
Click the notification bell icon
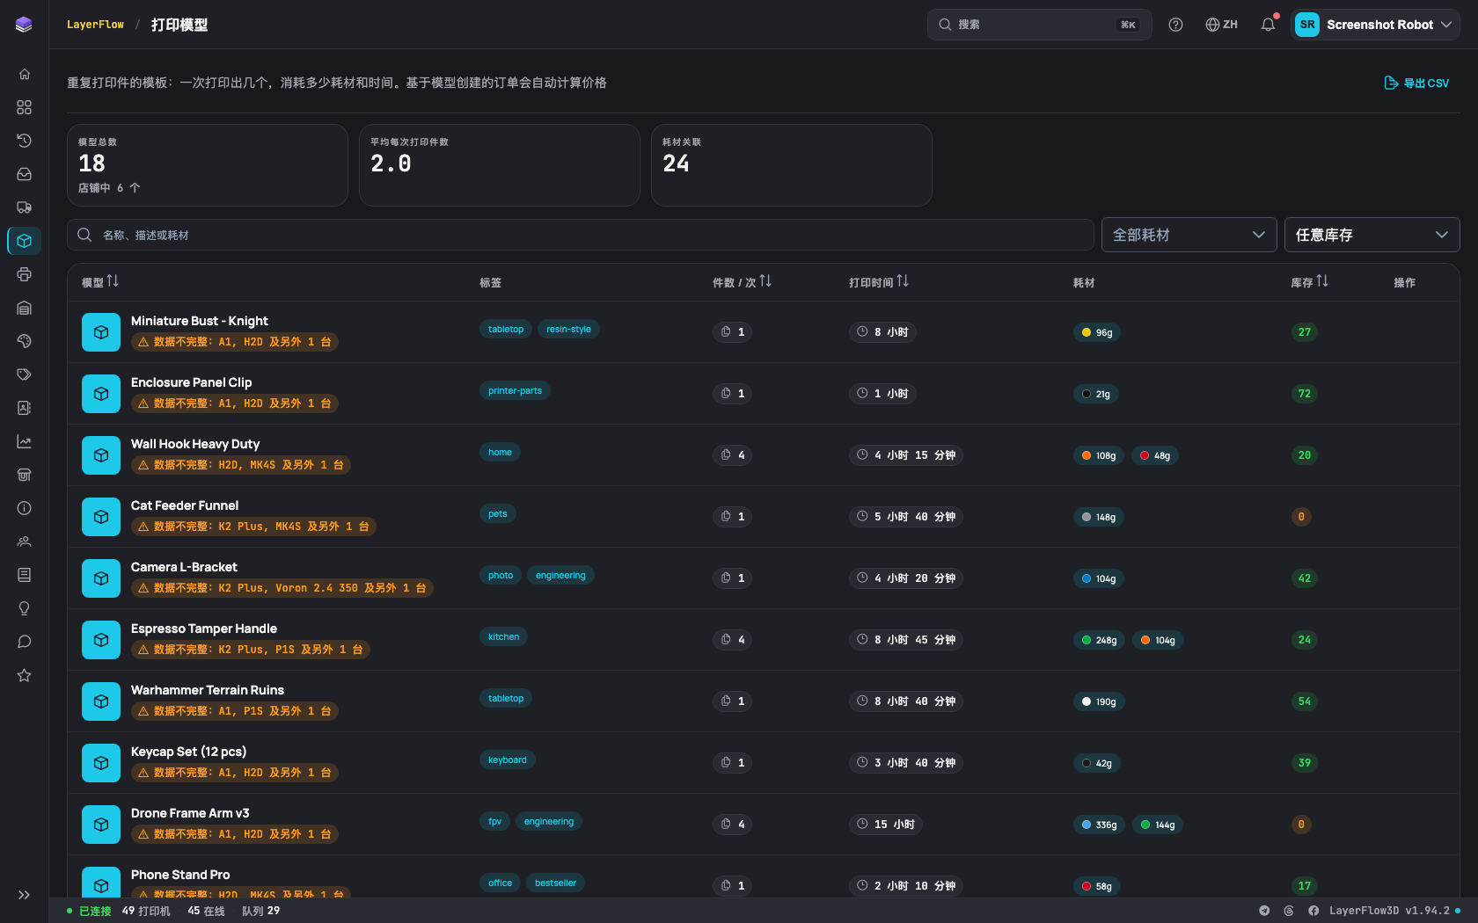1268,25
